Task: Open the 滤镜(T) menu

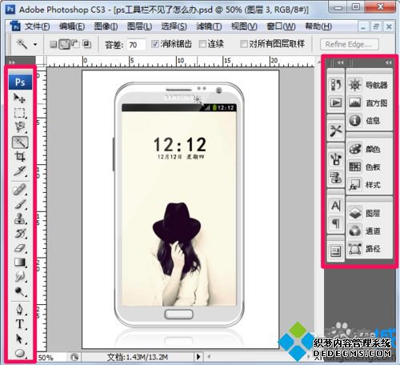Action: pos(209,26)
